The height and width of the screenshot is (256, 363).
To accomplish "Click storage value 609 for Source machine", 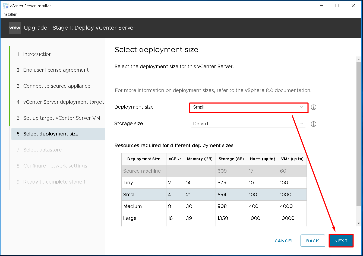I will [222, 171].
